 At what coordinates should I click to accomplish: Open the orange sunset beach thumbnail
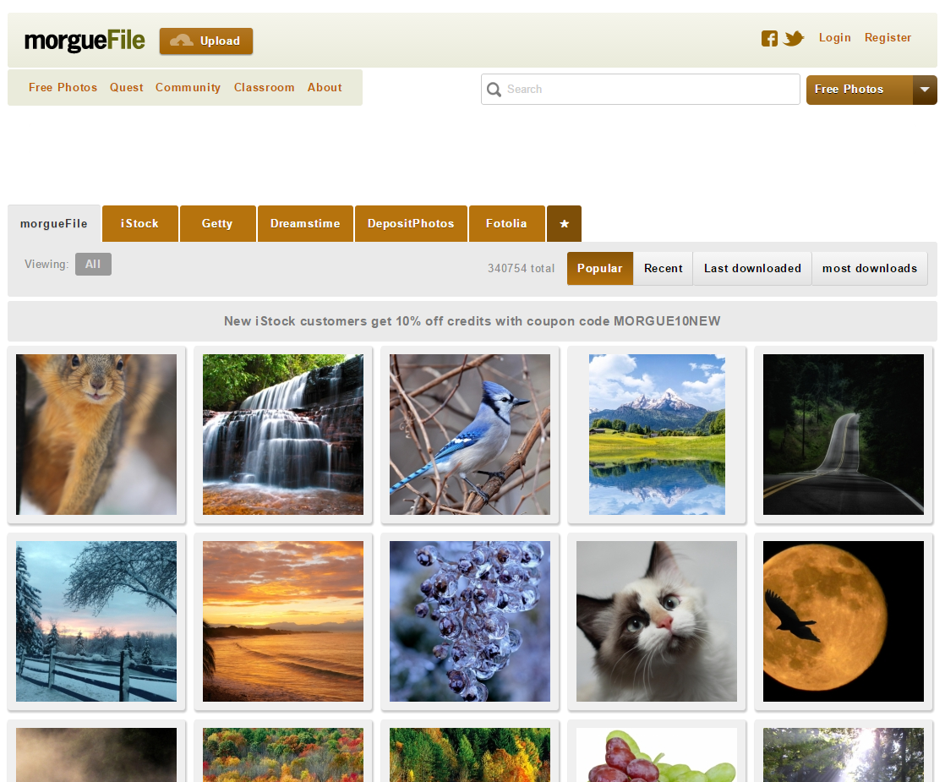click(283, 621)
